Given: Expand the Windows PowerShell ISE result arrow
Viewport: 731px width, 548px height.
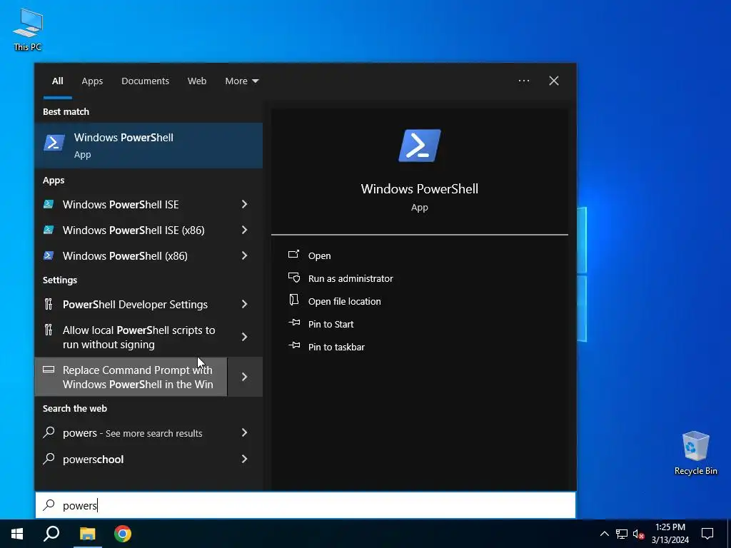Looking at the screenshot, I should [x=244, y=204].
